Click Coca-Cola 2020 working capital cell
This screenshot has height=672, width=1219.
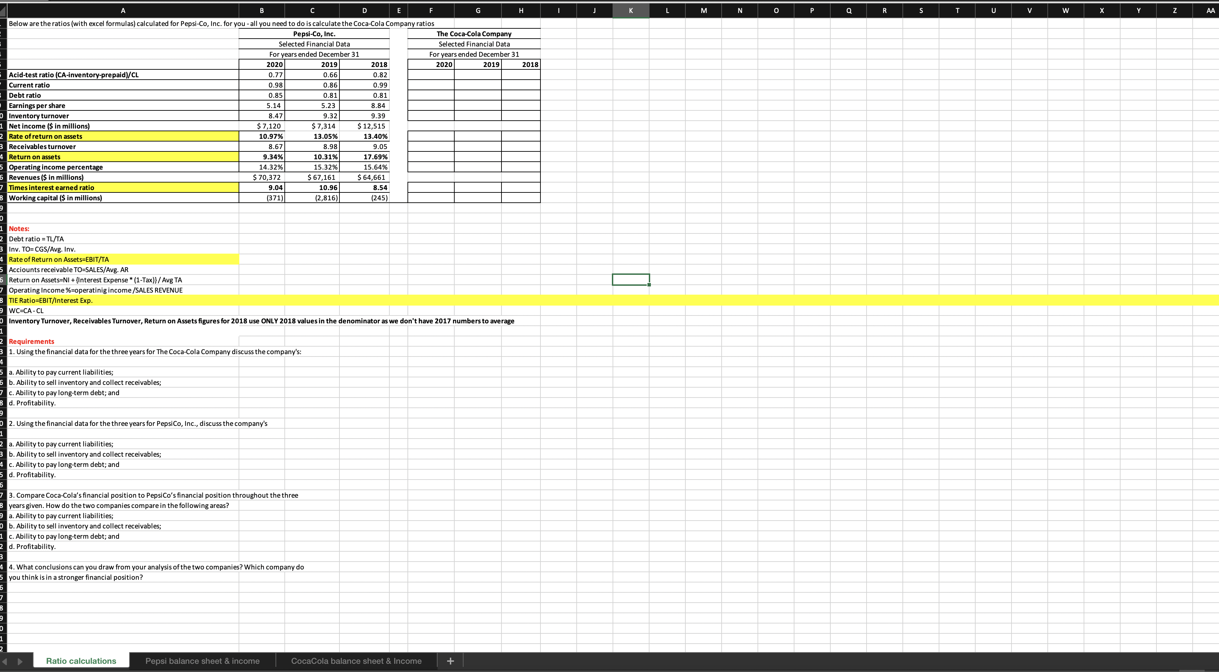coord(431,198)
